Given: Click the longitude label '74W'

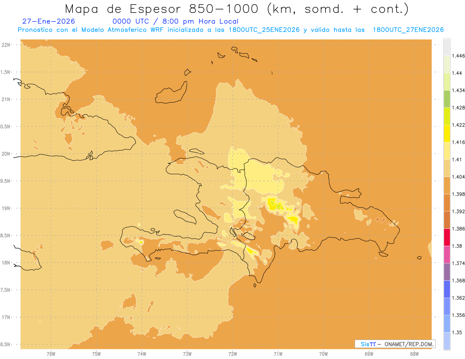Looking at the screenshot, I should click(142, 354).
